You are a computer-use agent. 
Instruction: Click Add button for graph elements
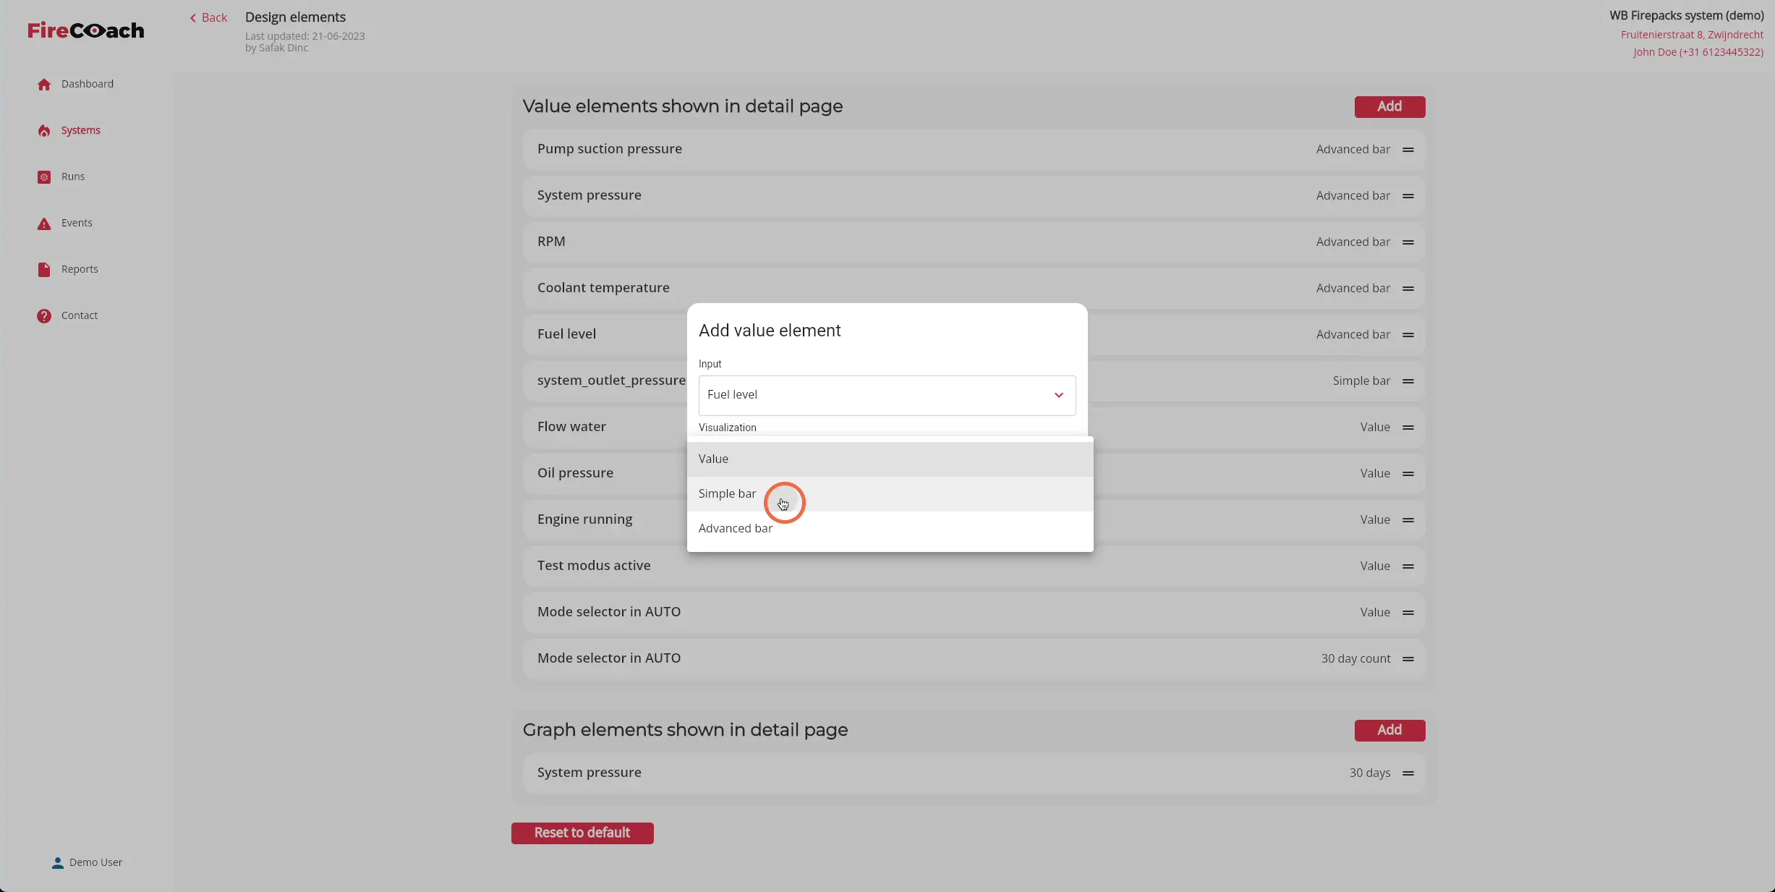1389,731
